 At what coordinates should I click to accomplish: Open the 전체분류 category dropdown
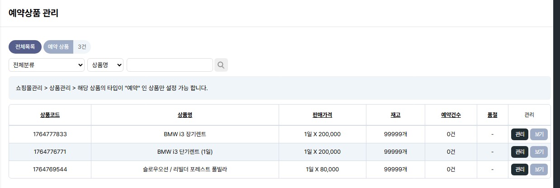point(47,65)
